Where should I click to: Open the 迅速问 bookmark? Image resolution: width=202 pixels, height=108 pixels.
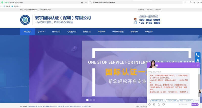(x=15, y=6)
